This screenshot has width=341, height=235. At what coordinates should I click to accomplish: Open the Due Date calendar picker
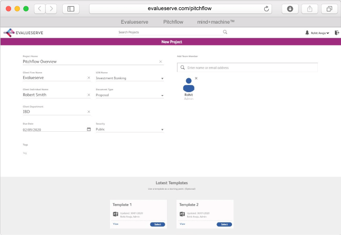click(x=89, y=129)
